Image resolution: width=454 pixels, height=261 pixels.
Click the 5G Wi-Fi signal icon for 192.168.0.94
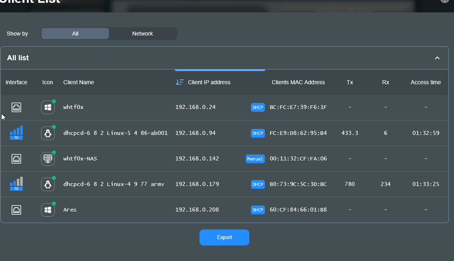click(x=16, y=132)
